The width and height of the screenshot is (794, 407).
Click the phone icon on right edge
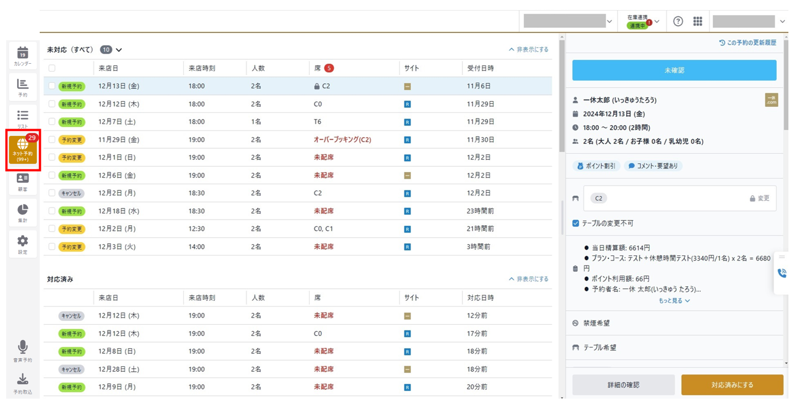pyautogui.click(x=782, y=273)
